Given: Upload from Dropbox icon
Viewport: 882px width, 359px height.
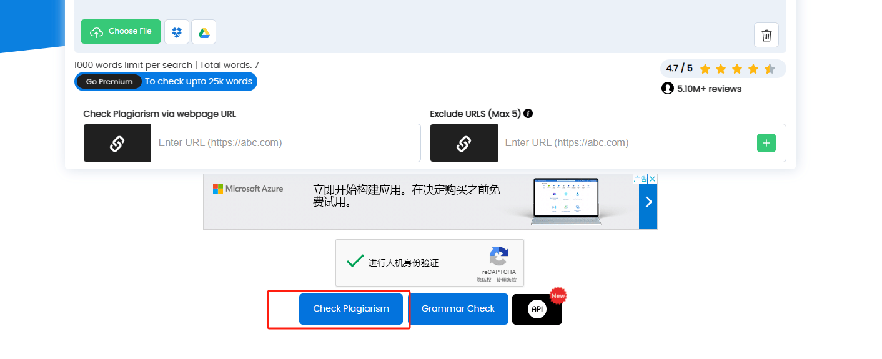Looking at the screenshot, I should [177, 32].
